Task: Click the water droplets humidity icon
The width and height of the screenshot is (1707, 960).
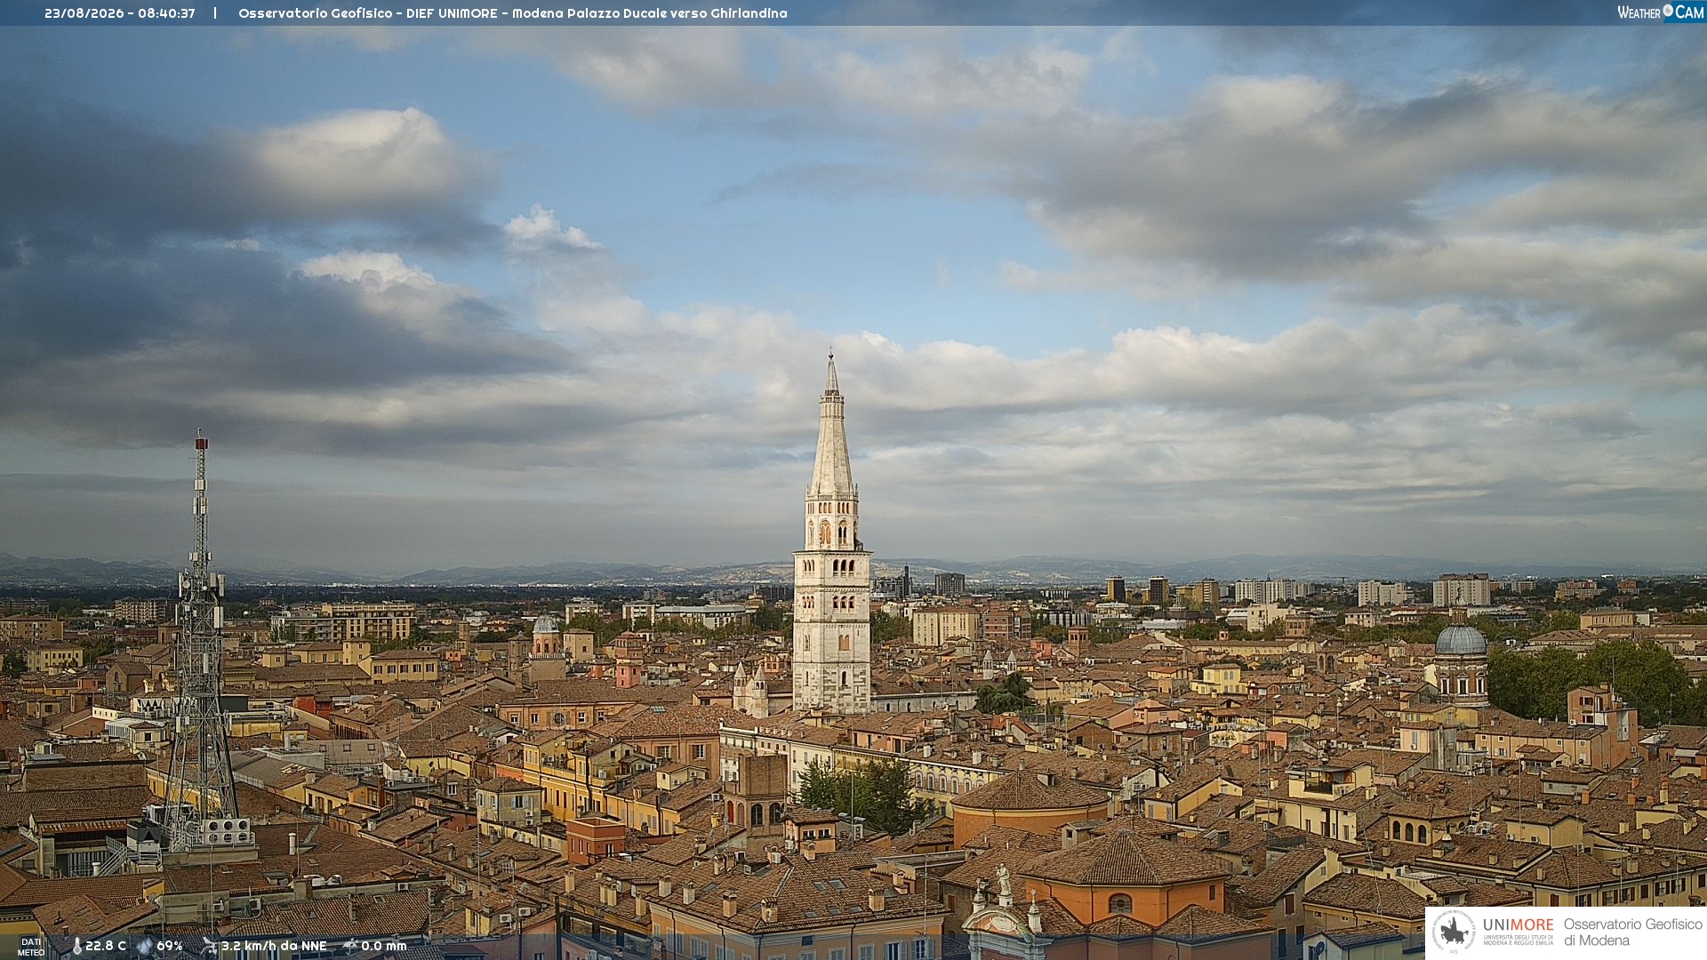Action: click(145, 946)
